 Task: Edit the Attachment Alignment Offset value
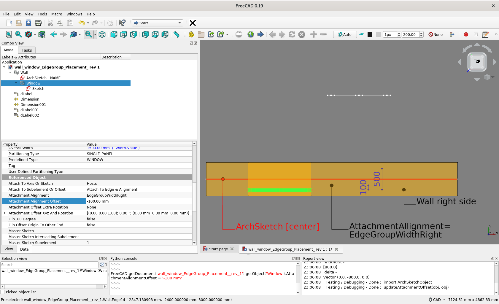pyautogui.click(x=139, y=201)
